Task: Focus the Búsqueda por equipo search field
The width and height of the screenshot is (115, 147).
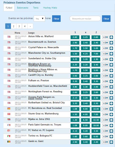Action: click(x=85, y=19)
